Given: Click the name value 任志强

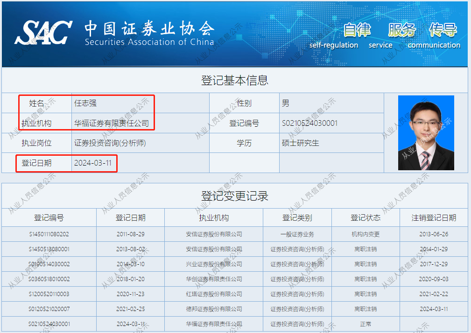Looking at the screenshot, I should (85, 103).
